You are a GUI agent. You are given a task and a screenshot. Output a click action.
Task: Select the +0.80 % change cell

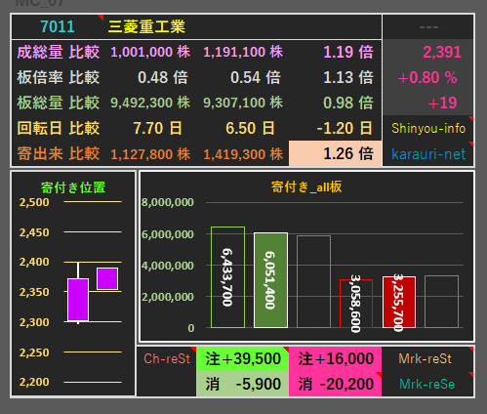(427, 77)
